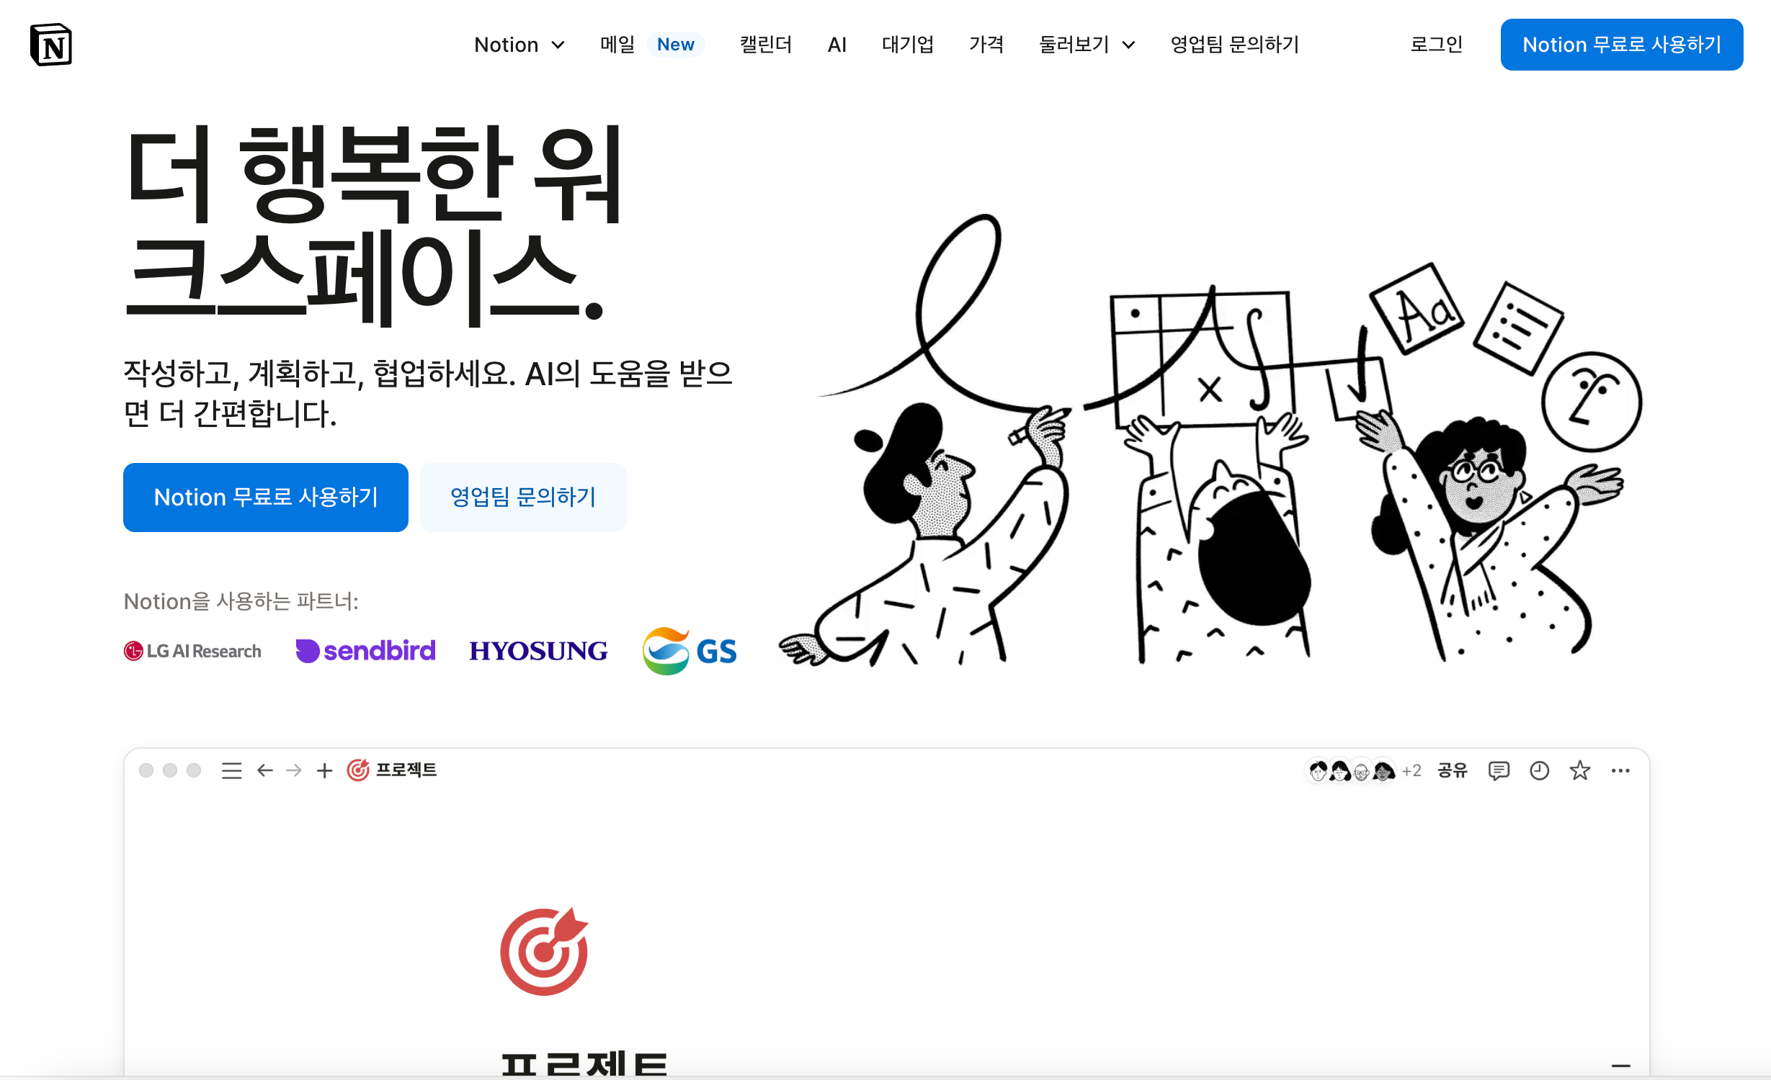Click the forward arrow in project window
This screenshot has width=1771, height=1080.
294,771
